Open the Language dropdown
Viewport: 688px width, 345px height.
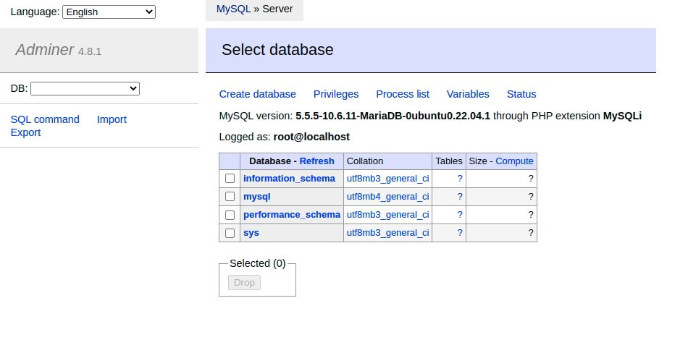(x=109, y=12)
